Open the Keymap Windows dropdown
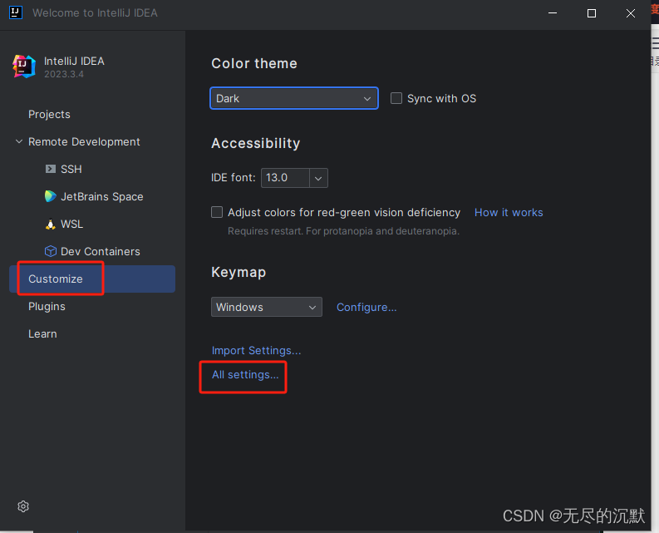Viewport: 659px width, 533px height. (x=267, y=307)
